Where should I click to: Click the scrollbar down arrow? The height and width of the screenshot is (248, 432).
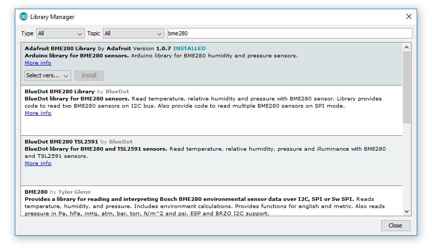click(406, 212)
